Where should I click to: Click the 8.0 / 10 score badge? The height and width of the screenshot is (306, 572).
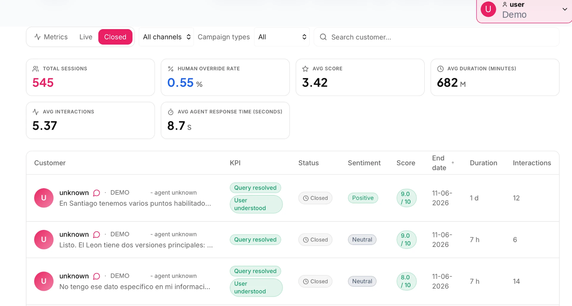click(406, 281)
